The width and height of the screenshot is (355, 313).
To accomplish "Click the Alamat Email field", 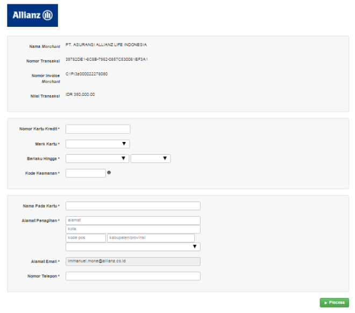I will pyautogui.click(x=133, y=261).
